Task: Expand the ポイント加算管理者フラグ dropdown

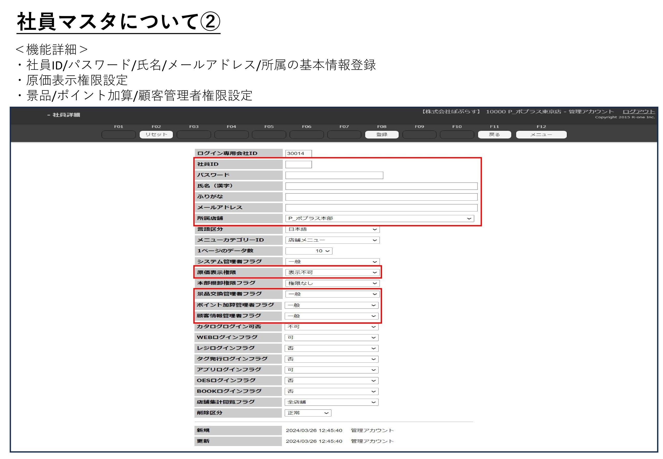Action: coord(331,305)
